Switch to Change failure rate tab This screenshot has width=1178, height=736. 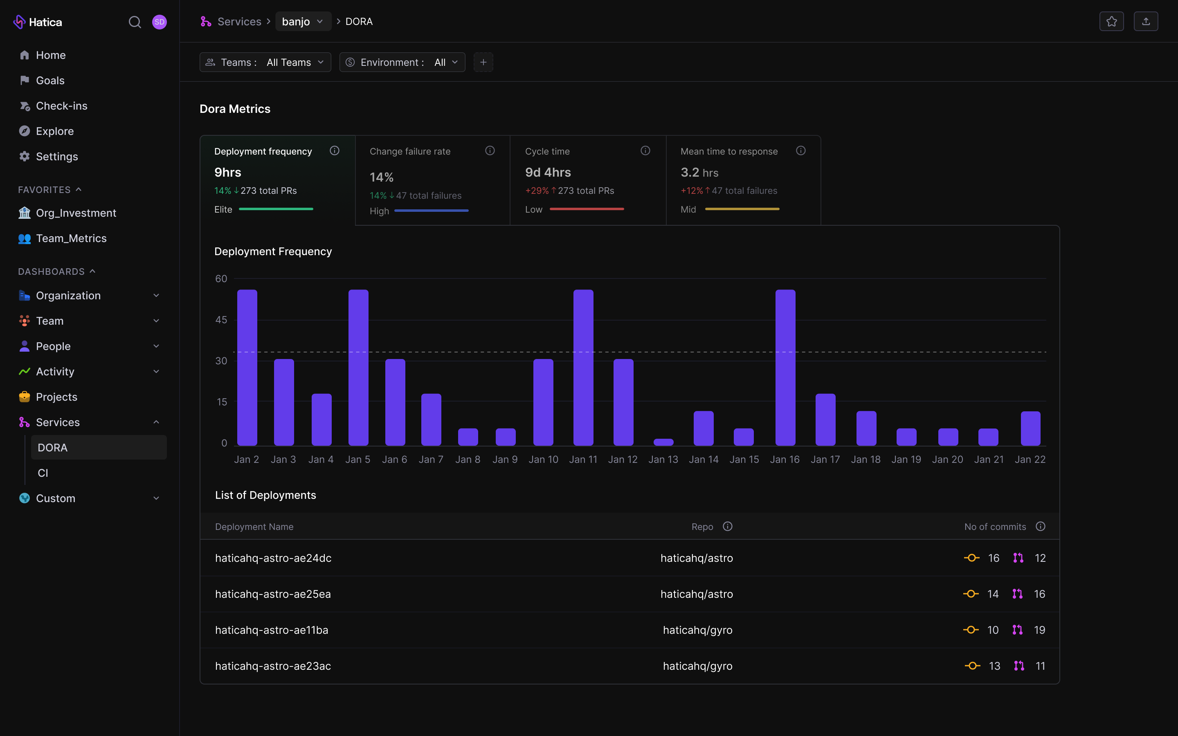click(x=432, y=180)
